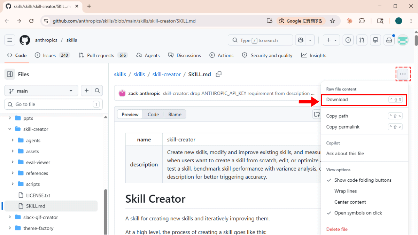Bookmark this page with the star
Viewport: 418px width, 235px height.
(332, 21)
